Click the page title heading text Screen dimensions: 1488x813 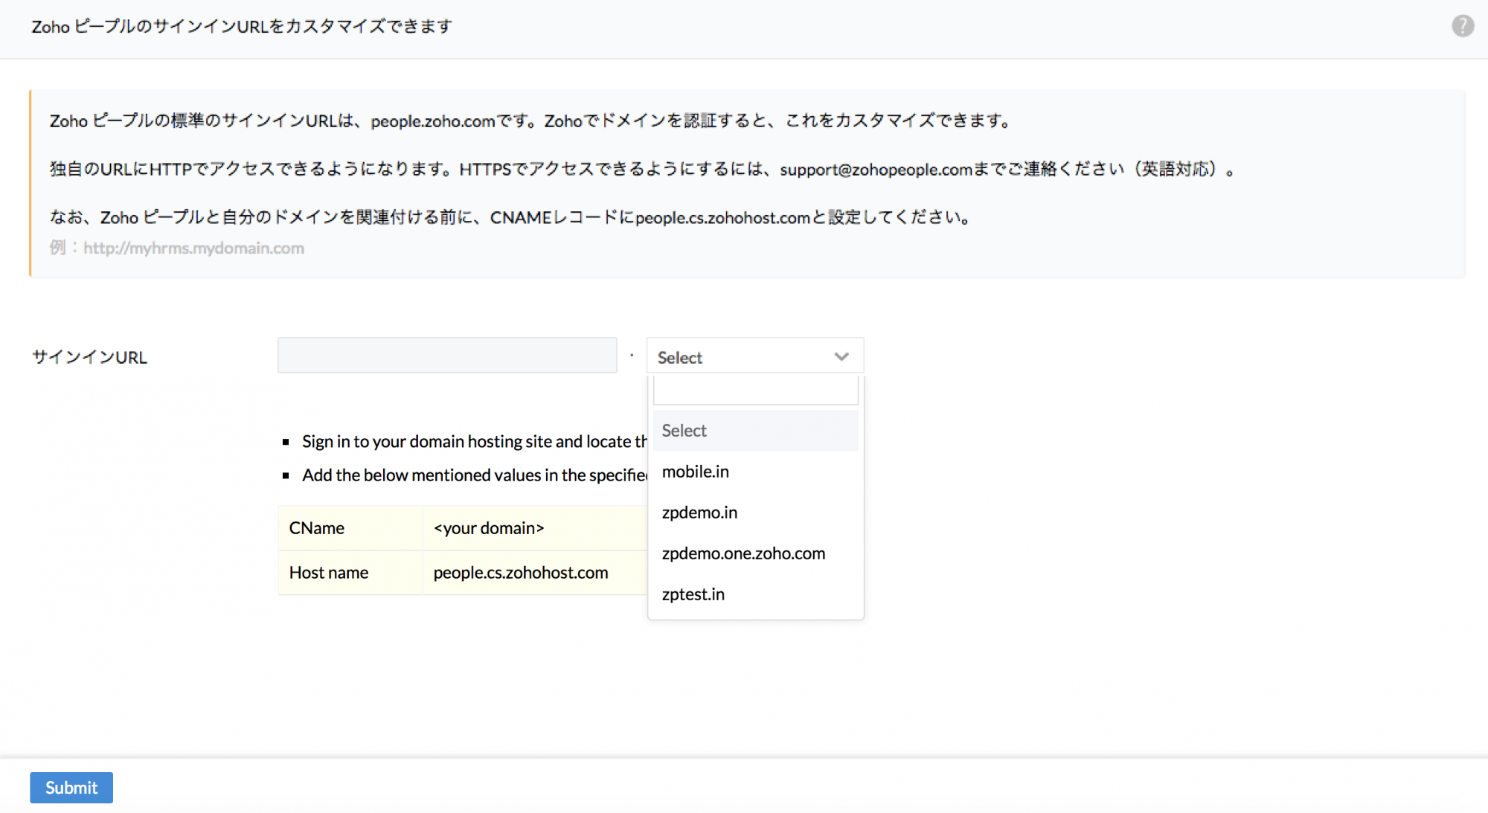point(242,27)
